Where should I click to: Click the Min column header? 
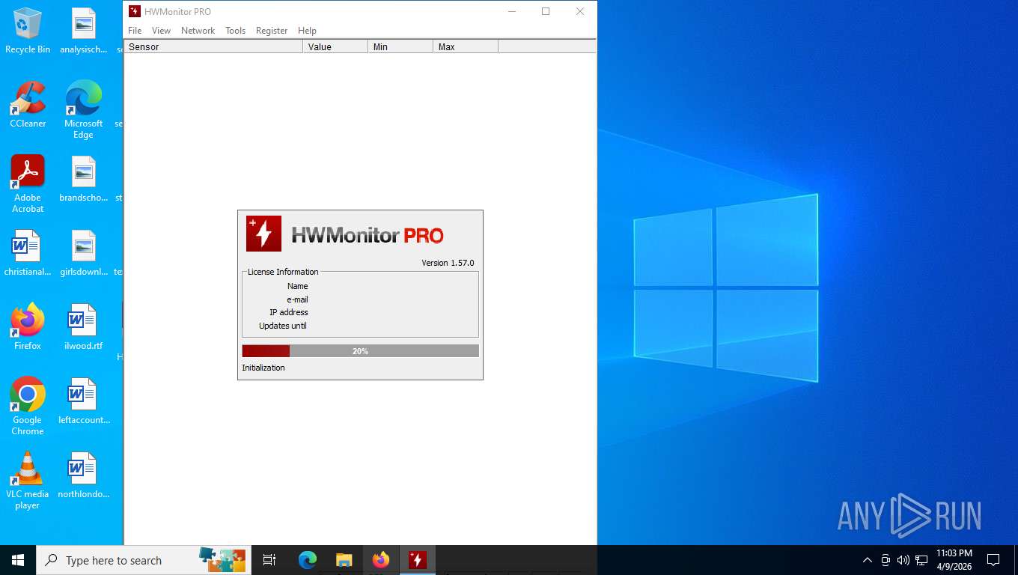click(400, 46)
